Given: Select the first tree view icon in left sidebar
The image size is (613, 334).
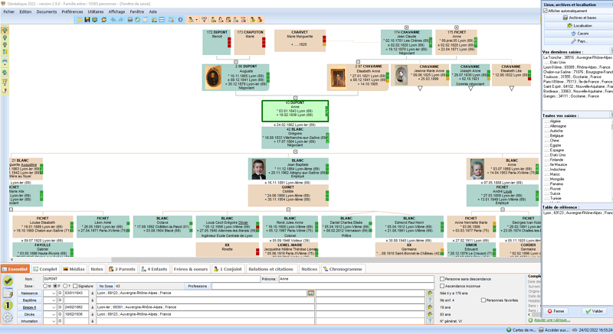Looking at the screenshot, I should click(x=5, y=31).
